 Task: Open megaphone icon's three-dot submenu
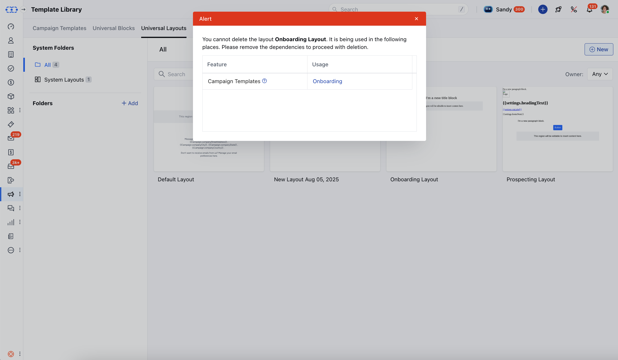pyautogui.click(x=20, y=194)
